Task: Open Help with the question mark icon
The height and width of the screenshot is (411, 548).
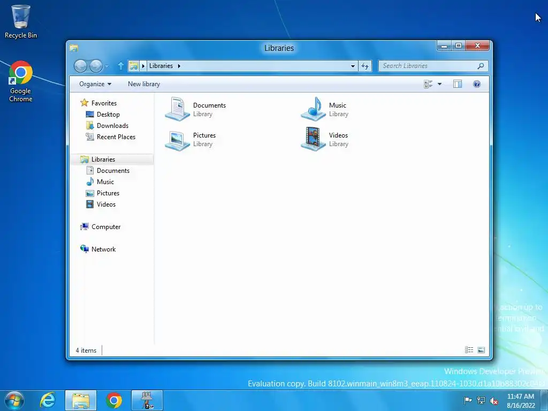Action: tap(477, 84)
